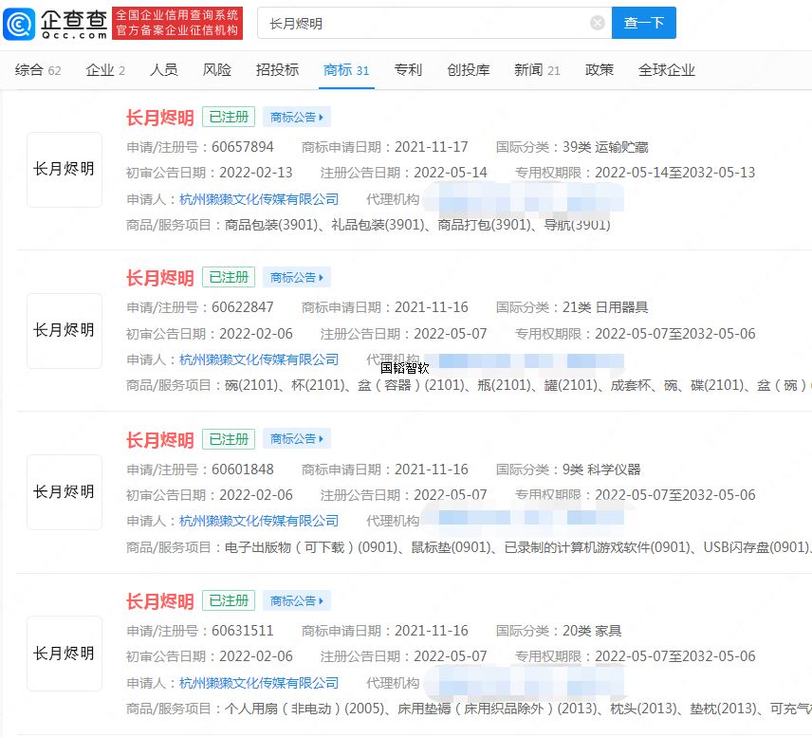The image size is (812, 737).
Task: Select the 人员 tab
Action: [x=164, y=70]
